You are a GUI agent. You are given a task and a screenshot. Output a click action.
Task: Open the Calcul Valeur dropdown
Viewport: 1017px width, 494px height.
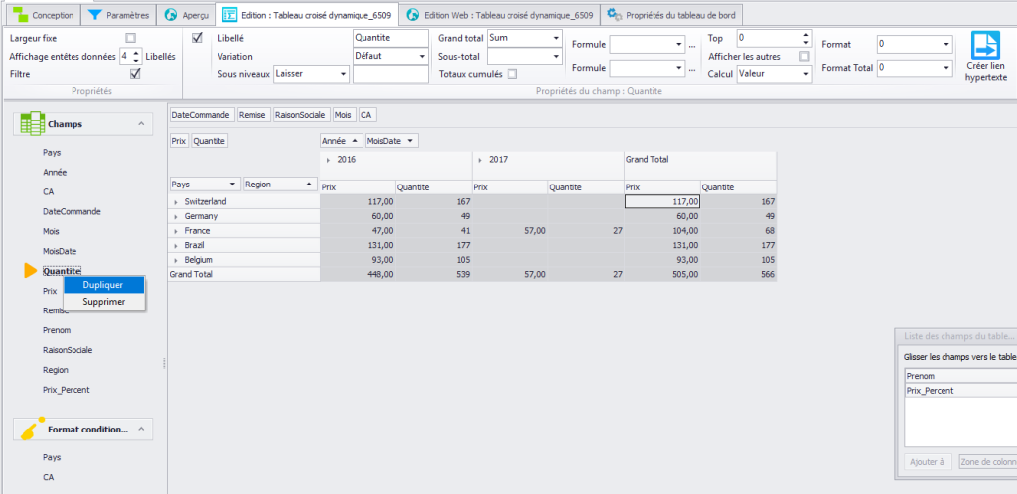click(806, 74)
